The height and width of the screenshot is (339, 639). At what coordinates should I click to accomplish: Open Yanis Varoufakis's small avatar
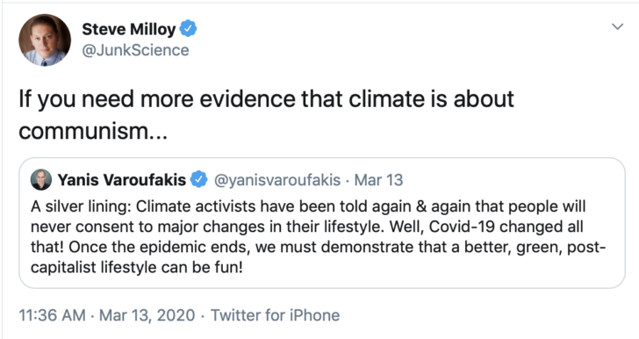coord(41,179)
